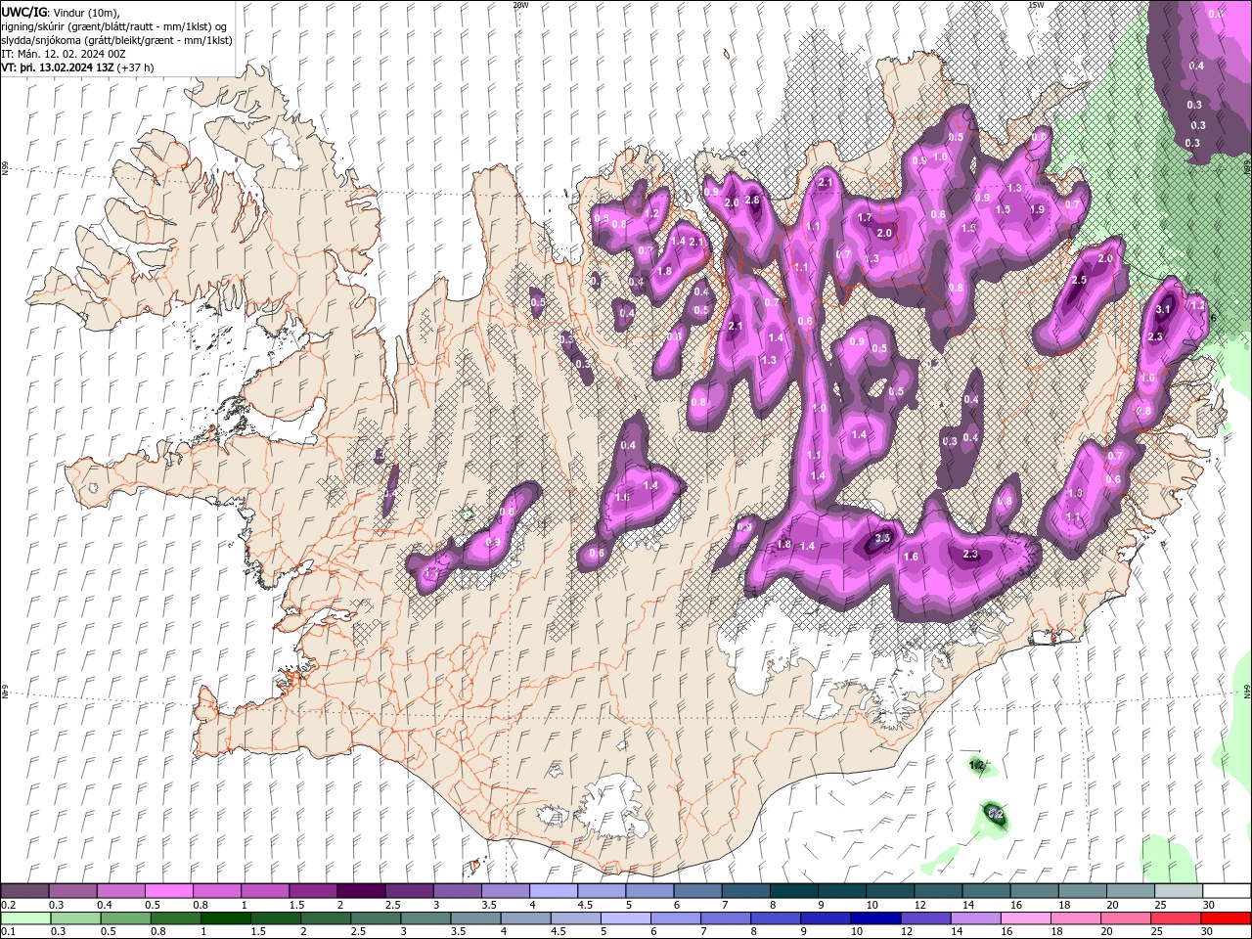Click the 0.4 label in the legend scale
The width and height of the screenshot is (1252, 939).
pyautogui.click(x=103, y=905)
